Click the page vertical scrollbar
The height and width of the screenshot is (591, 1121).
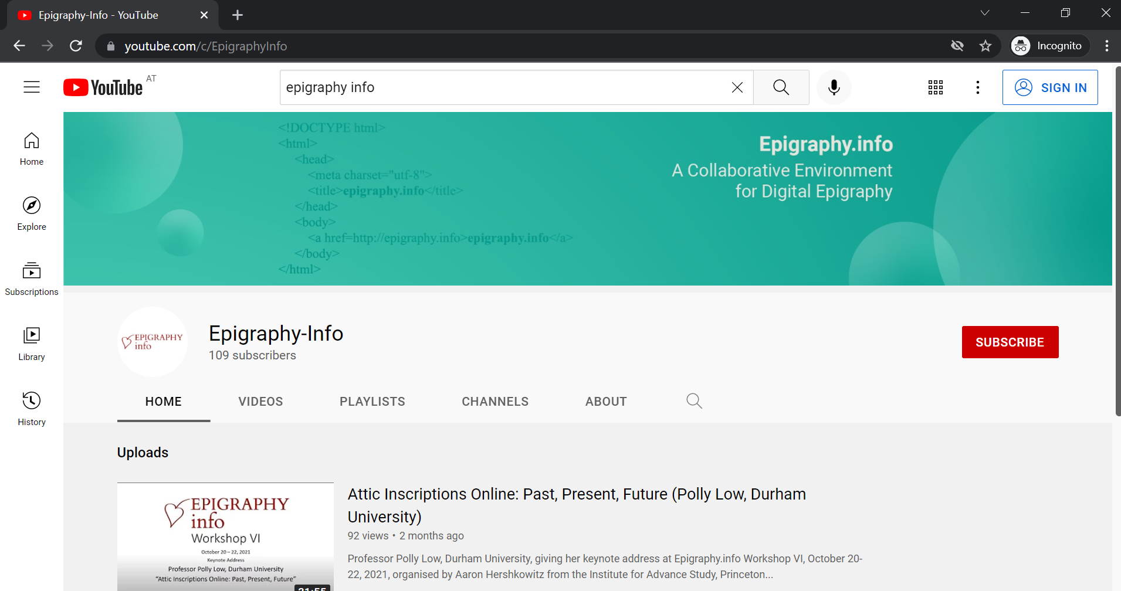pyautogui.click(x=1117, y=240)
